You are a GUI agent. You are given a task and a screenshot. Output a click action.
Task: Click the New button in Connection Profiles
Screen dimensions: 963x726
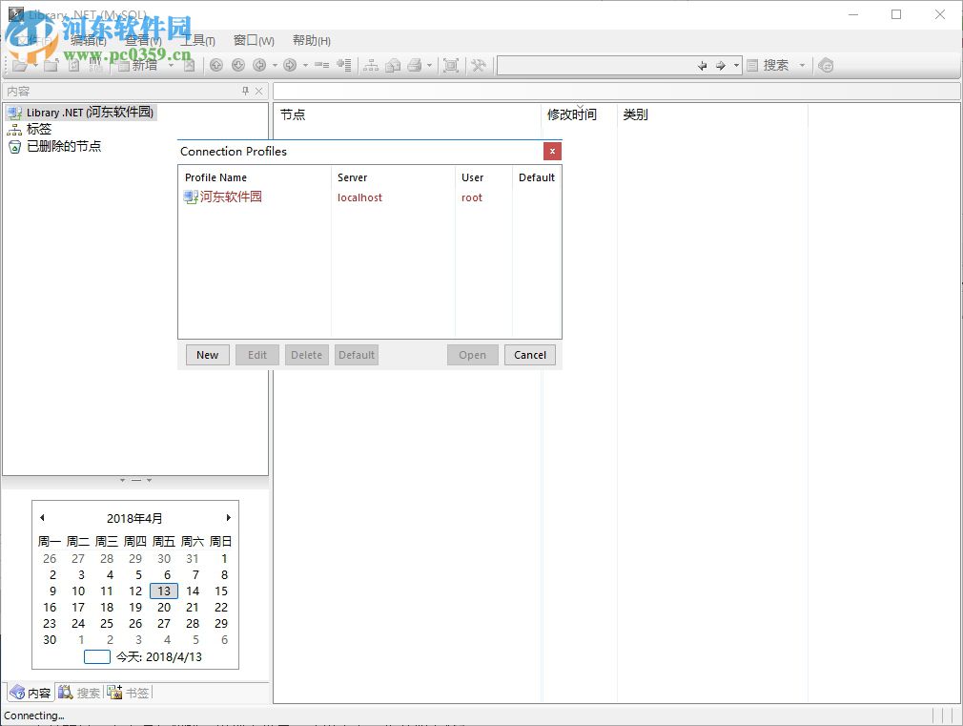click(207, 354)
